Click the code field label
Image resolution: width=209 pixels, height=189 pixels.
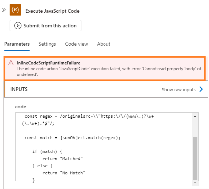[21, 107]
